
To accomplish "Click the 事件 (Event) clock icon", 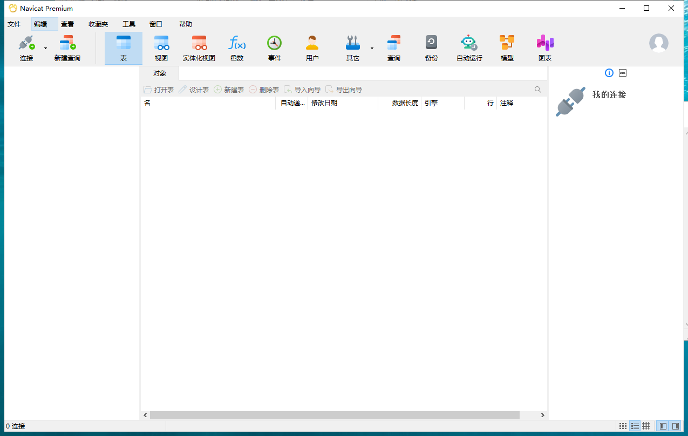I will 275,48.
